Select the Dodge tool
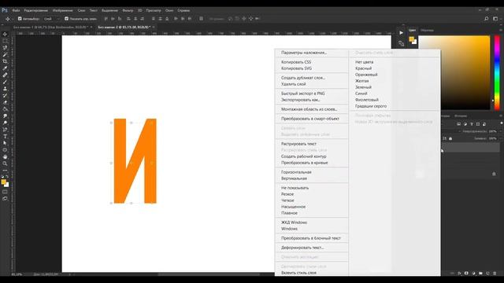This screenshot has width=504, height=283. pyautogui.click(x=5, y=123)
